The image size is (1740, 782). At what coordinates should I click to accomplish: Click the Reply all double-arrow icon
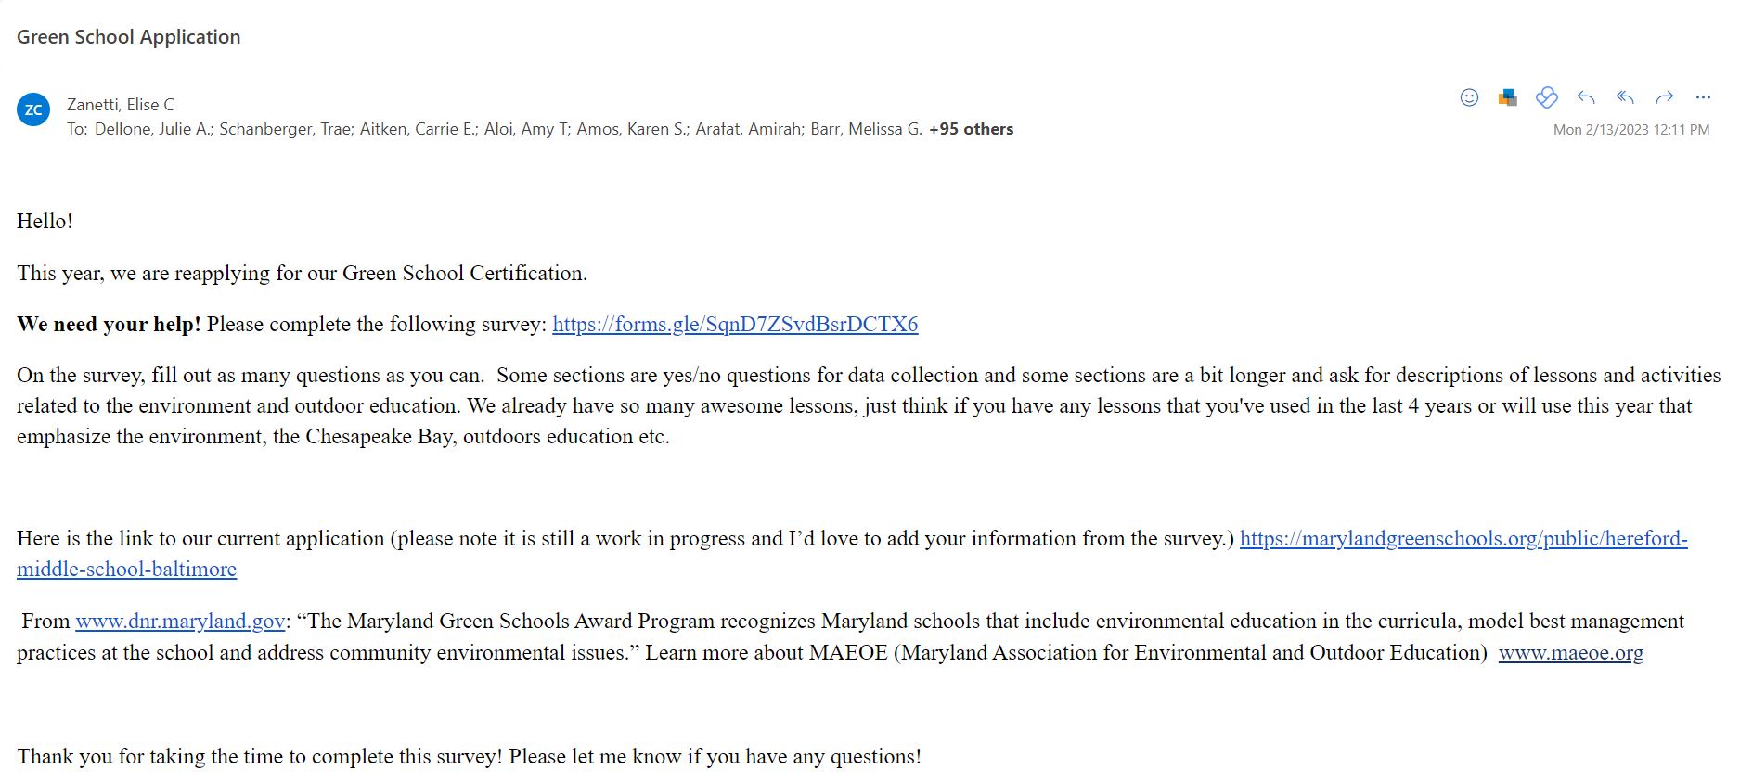[x=1625, y=97]
